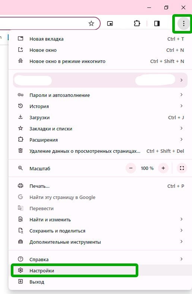Increase zoom with the plus button
This screenshot has height=294, width=192.
point(163,168)
